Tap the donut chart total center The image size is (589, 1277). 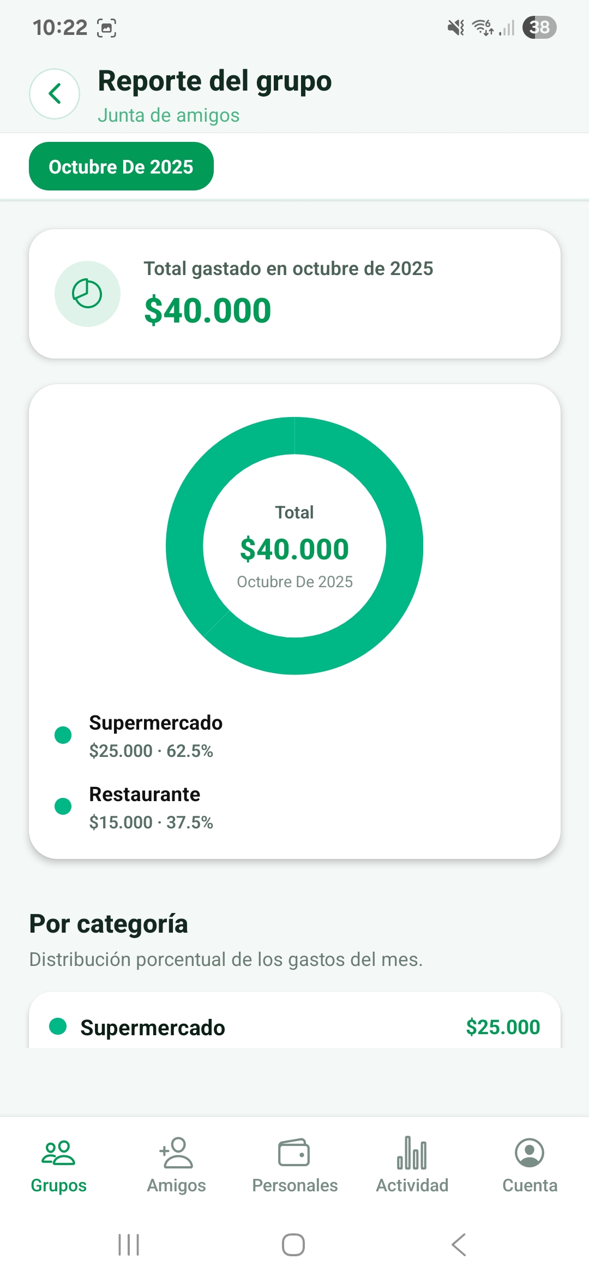[294, 546]
